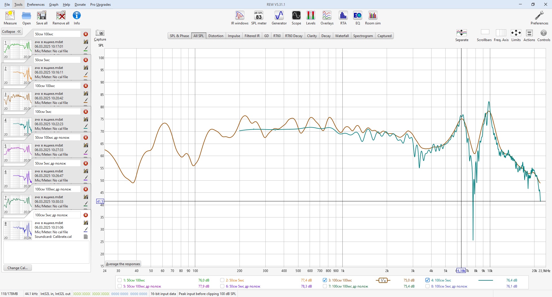Open the Overlays window
The image size is (552, 297).
point(327,18)
